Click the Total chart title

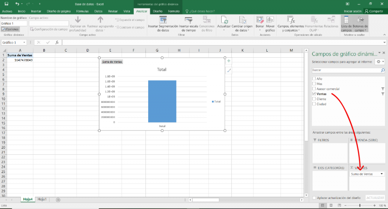coord(161,69)
